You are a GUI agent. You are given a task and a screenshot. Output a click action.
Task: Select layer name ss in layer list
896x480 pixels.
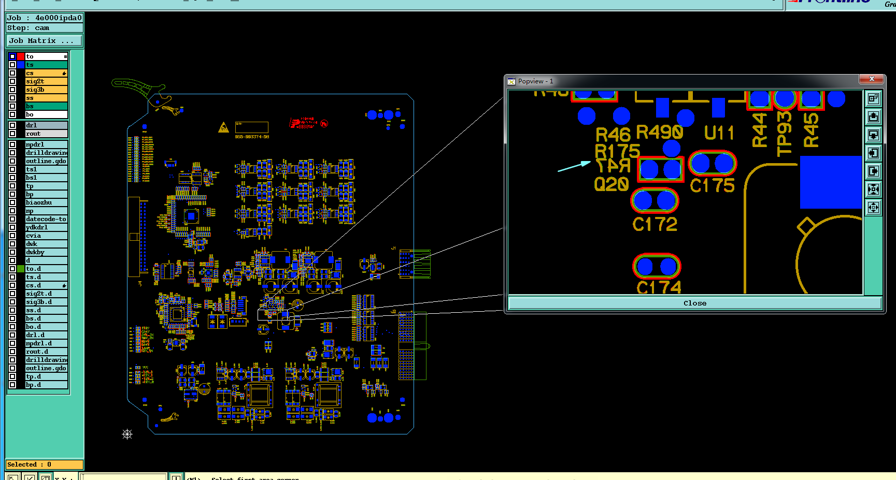pos(47,98)
